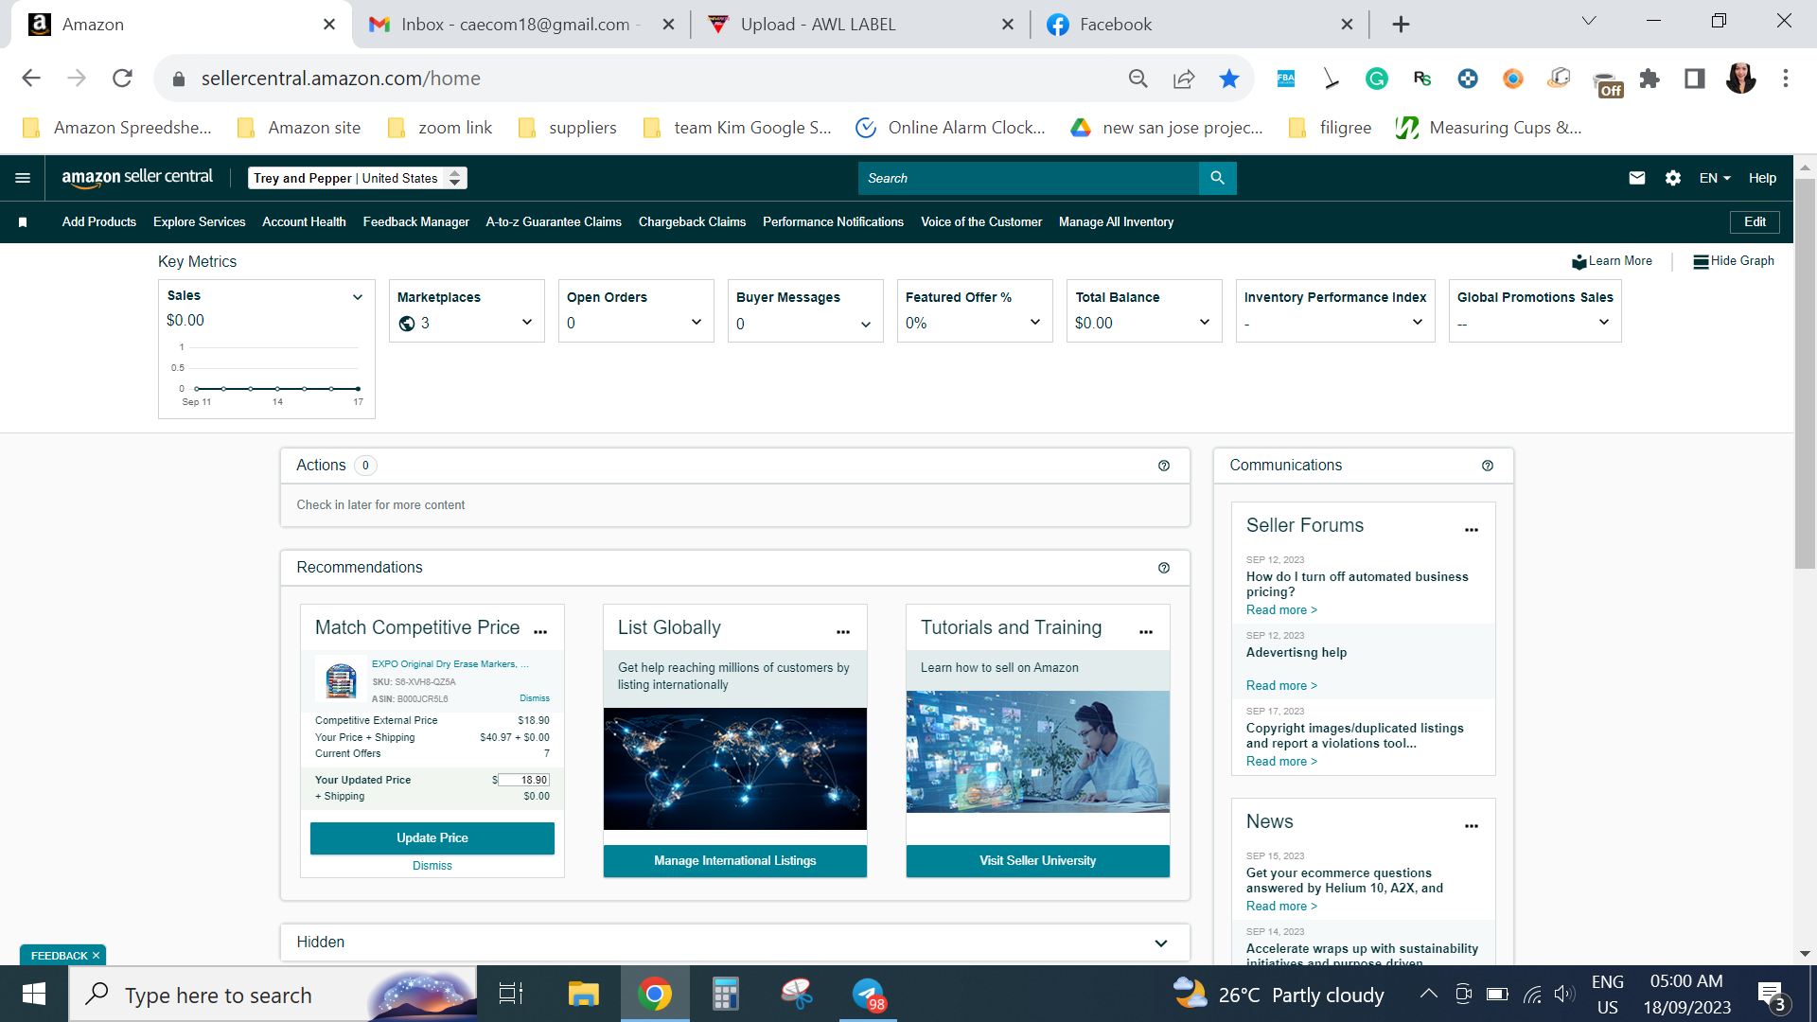This screenshot has width=1817, height=1022.
Task: Switch to the Gmail Inbox tab
Action: tap(520, 25)
